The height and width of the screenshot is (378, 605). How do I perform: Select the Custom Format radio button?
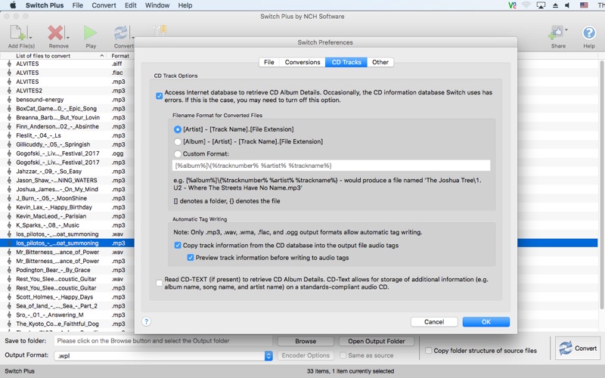[178, 154]
